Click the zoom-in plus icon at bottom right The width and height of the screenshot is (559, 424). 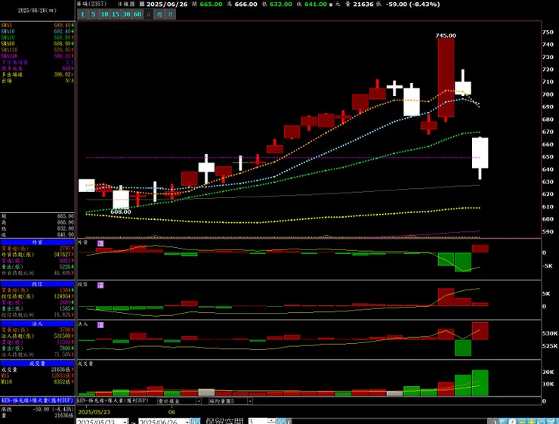[x=532, y=422]
